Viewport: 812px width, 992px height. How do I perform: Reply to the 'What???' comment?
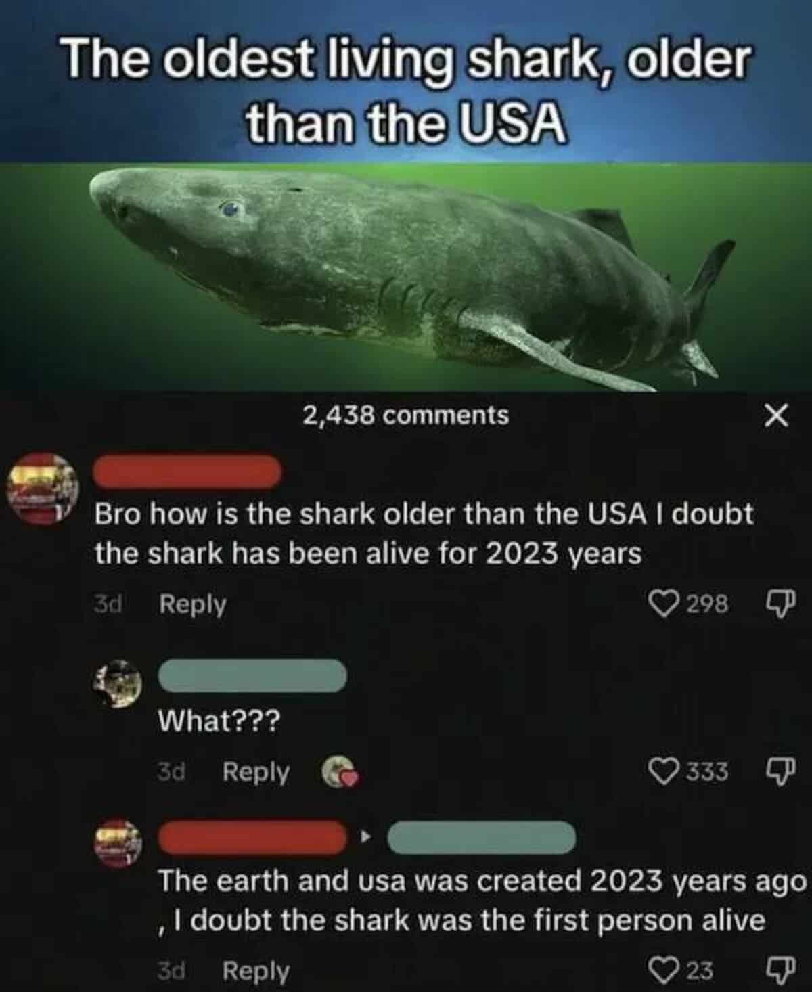(x=256, y=771)
